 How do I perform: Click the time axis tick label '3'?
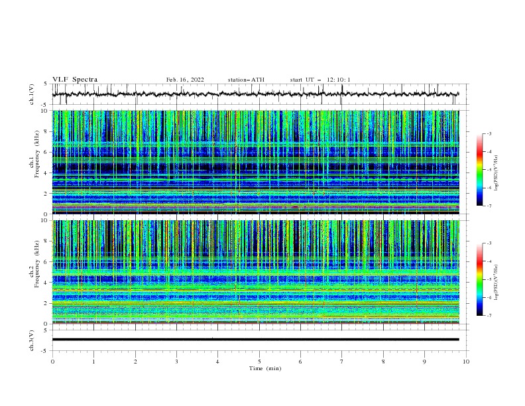pyautogui.click(x=176, y=362)
